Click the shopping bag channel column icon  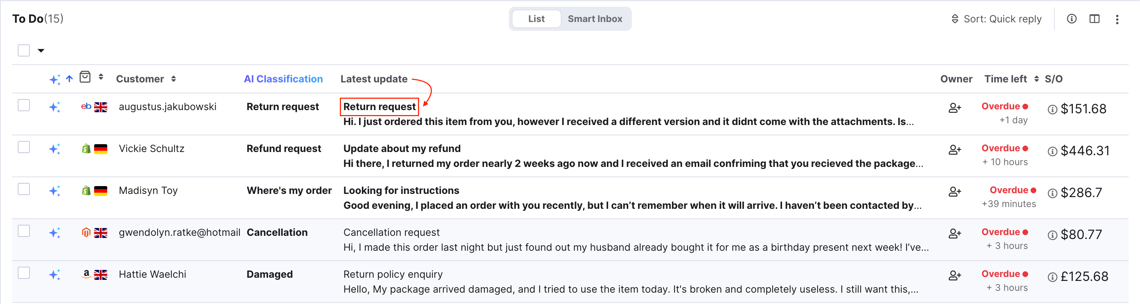[85, 77]
